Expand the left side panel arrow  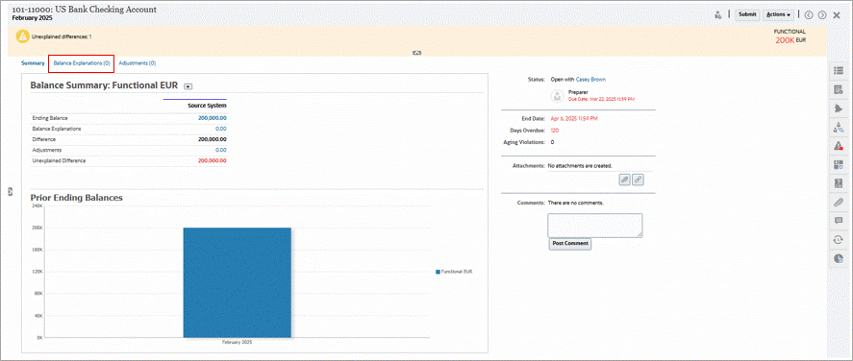click(x=11, y=191)
